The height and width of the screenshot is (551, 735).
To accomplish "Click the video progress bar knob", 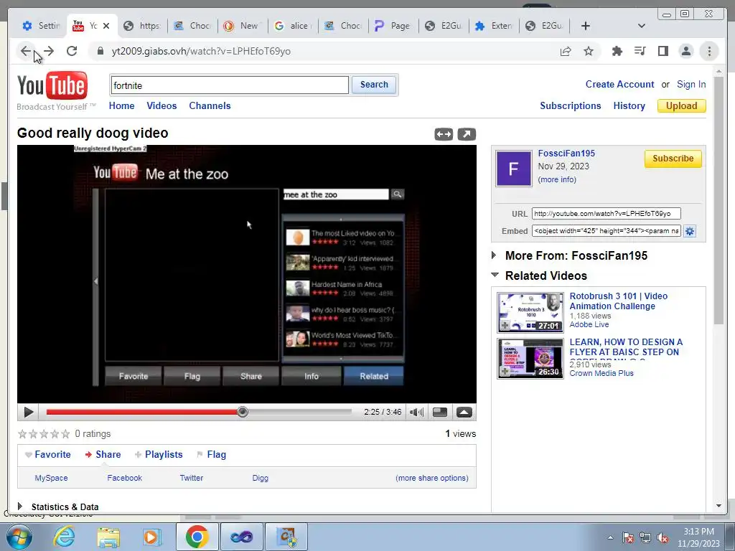I will click(x=243, y=412).
